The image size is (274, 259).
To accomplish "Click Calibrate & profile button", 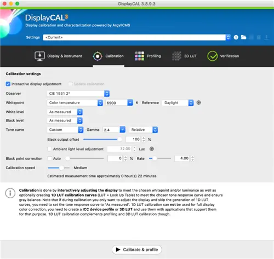I will pyautogui.click(x=137, y=250).
